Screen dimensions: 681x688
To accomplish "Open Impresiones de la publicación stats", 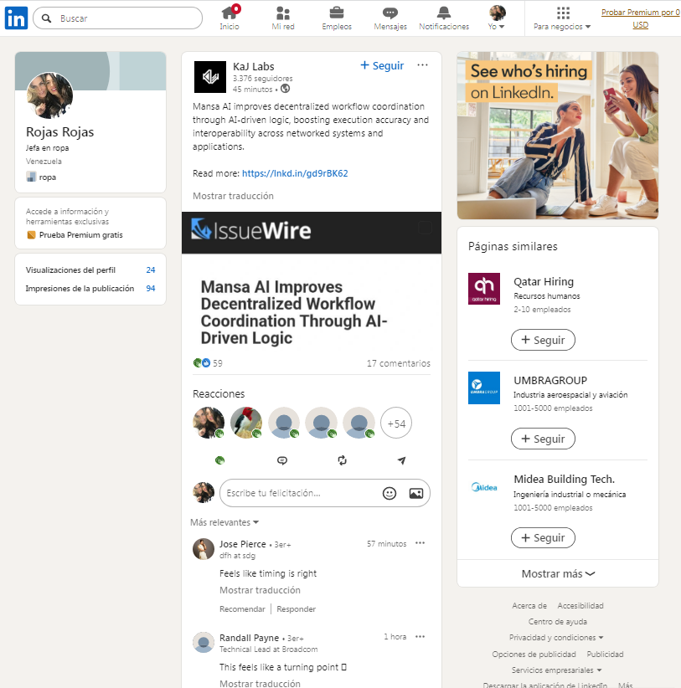I will pos(90,289).
